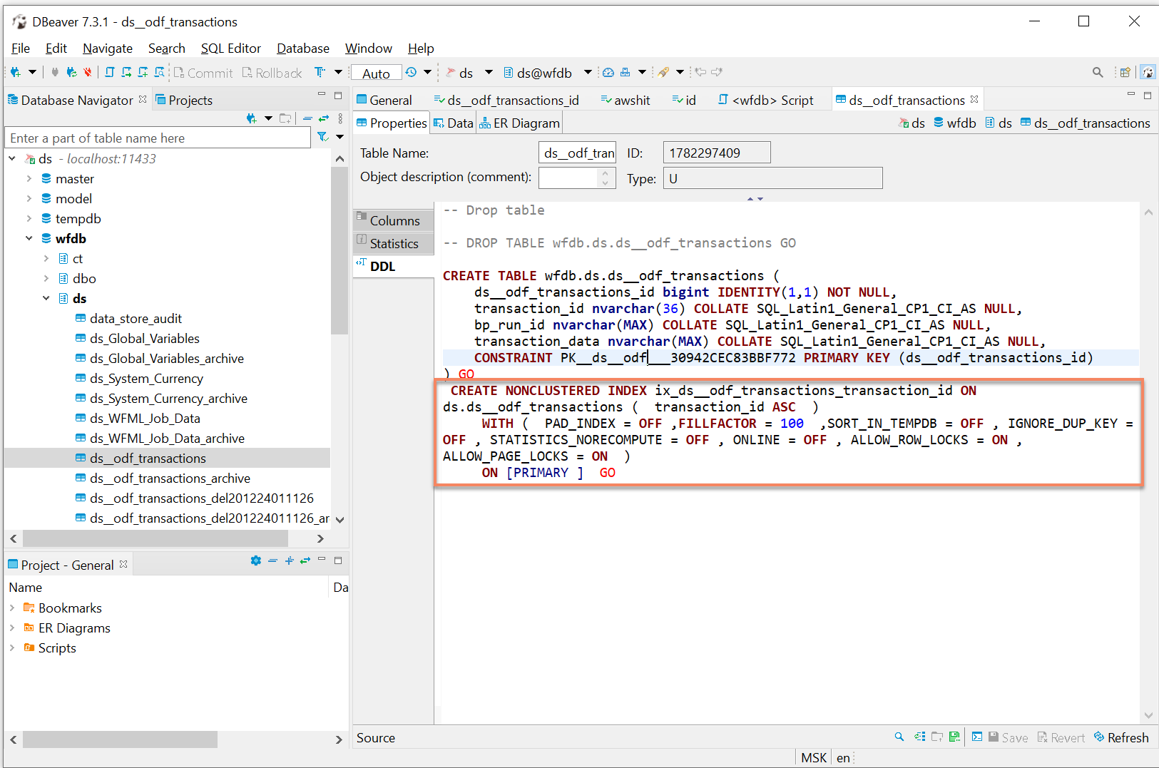Collapse the wfdb database node
Screen dimensions: 1159x768
tap(29, 239)
